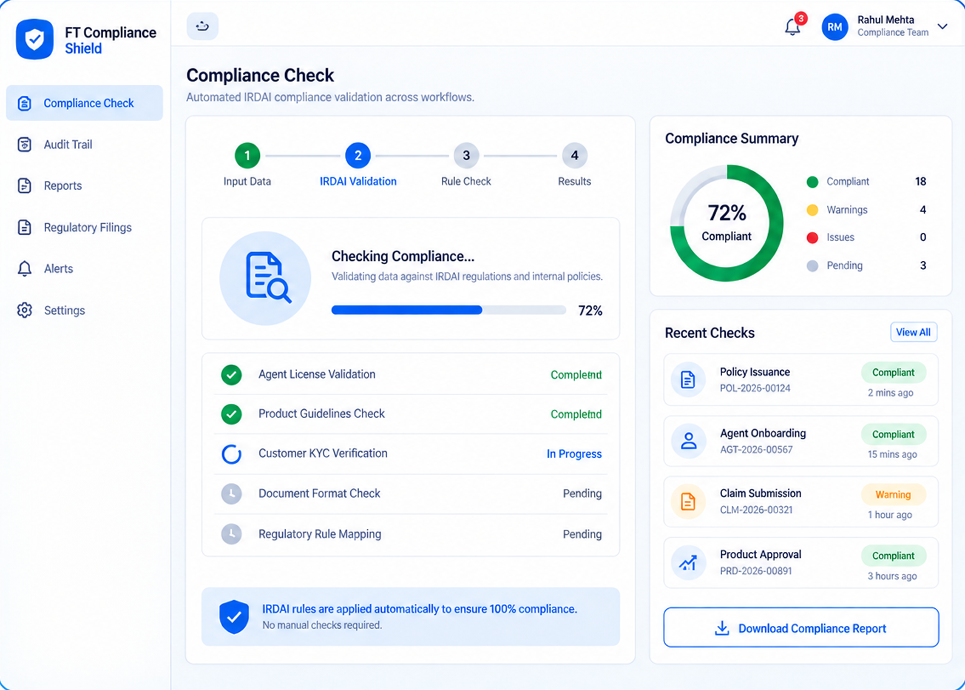Image resolution: width=965 pixels, height=690 pixels.
Task: Select step 2 IRDAI Validation circle
Action: point(358,156)
